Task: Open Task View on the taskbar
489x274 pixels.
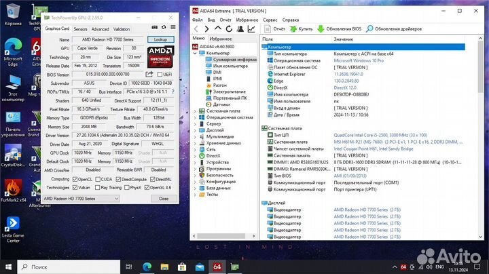Action: tap(128, 267)
